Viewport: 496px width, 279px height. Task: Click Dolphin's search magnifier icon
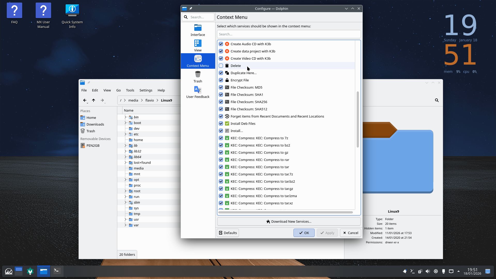coord(437,100)
